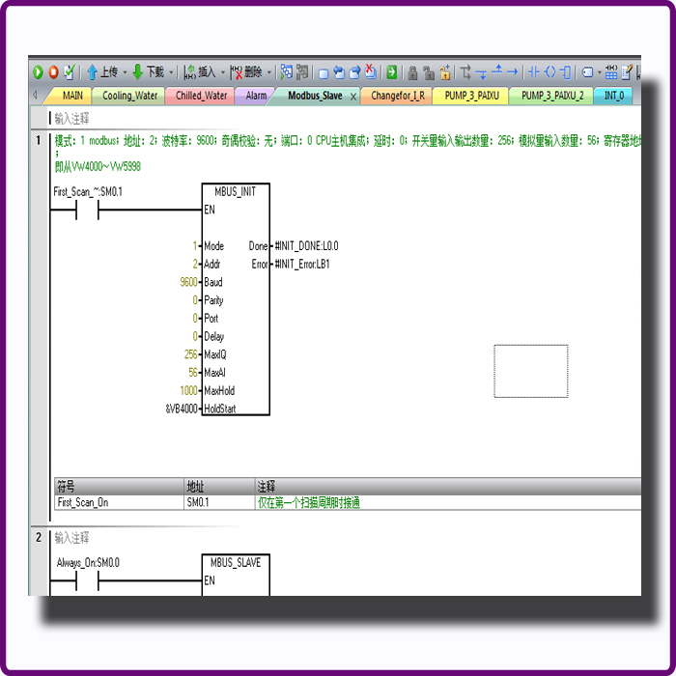Click the orange STOP button
Image resolution: width=676 pixels, height=676 pixels.
click(53, 72)
